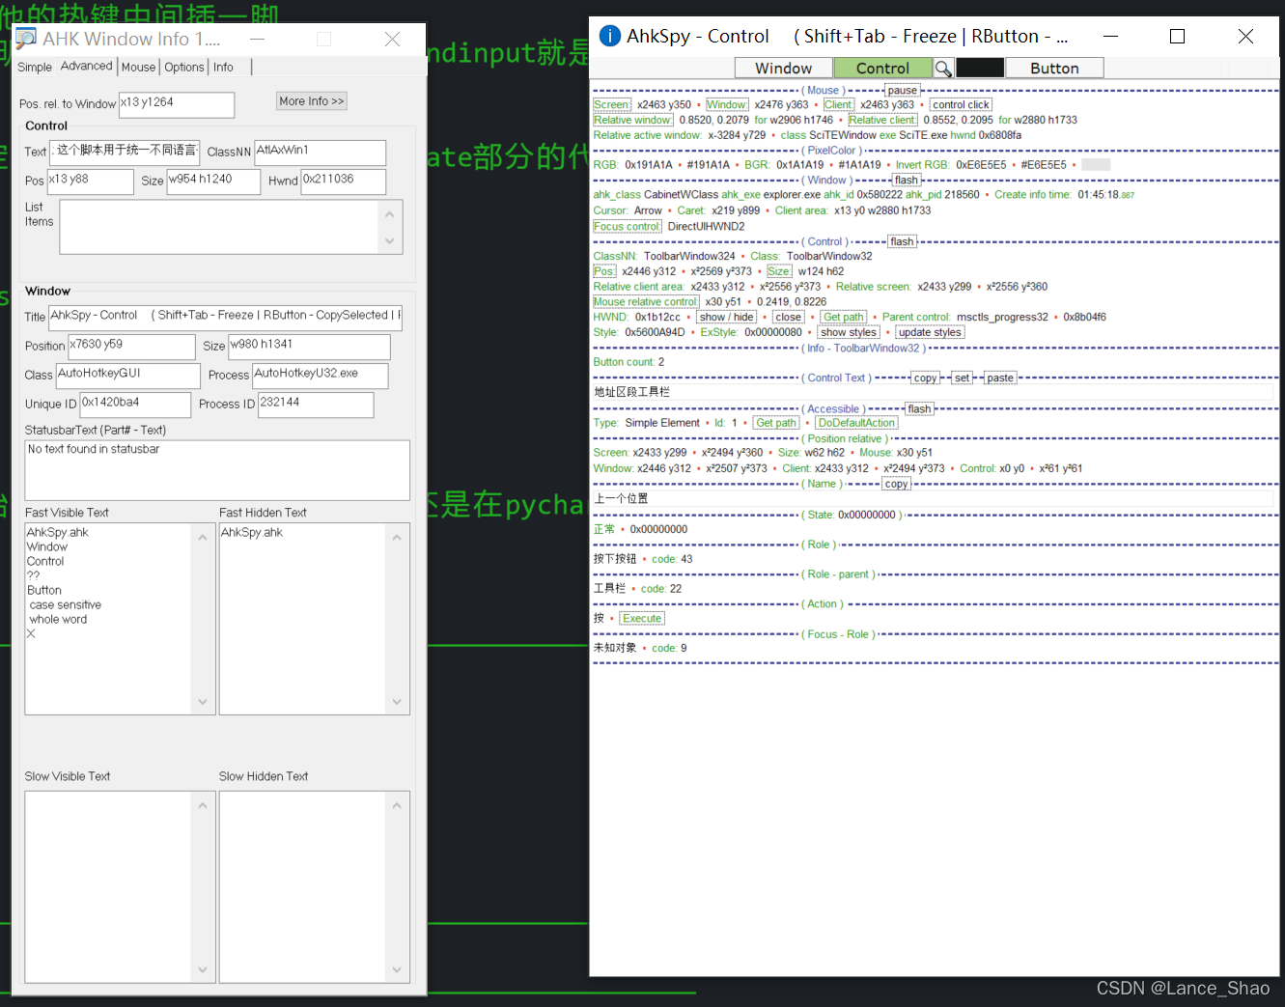Image resolution: width=1285 pixels, height=1007 pixels.
Task: Click the control click button
Action: click(x=961, y=105)
